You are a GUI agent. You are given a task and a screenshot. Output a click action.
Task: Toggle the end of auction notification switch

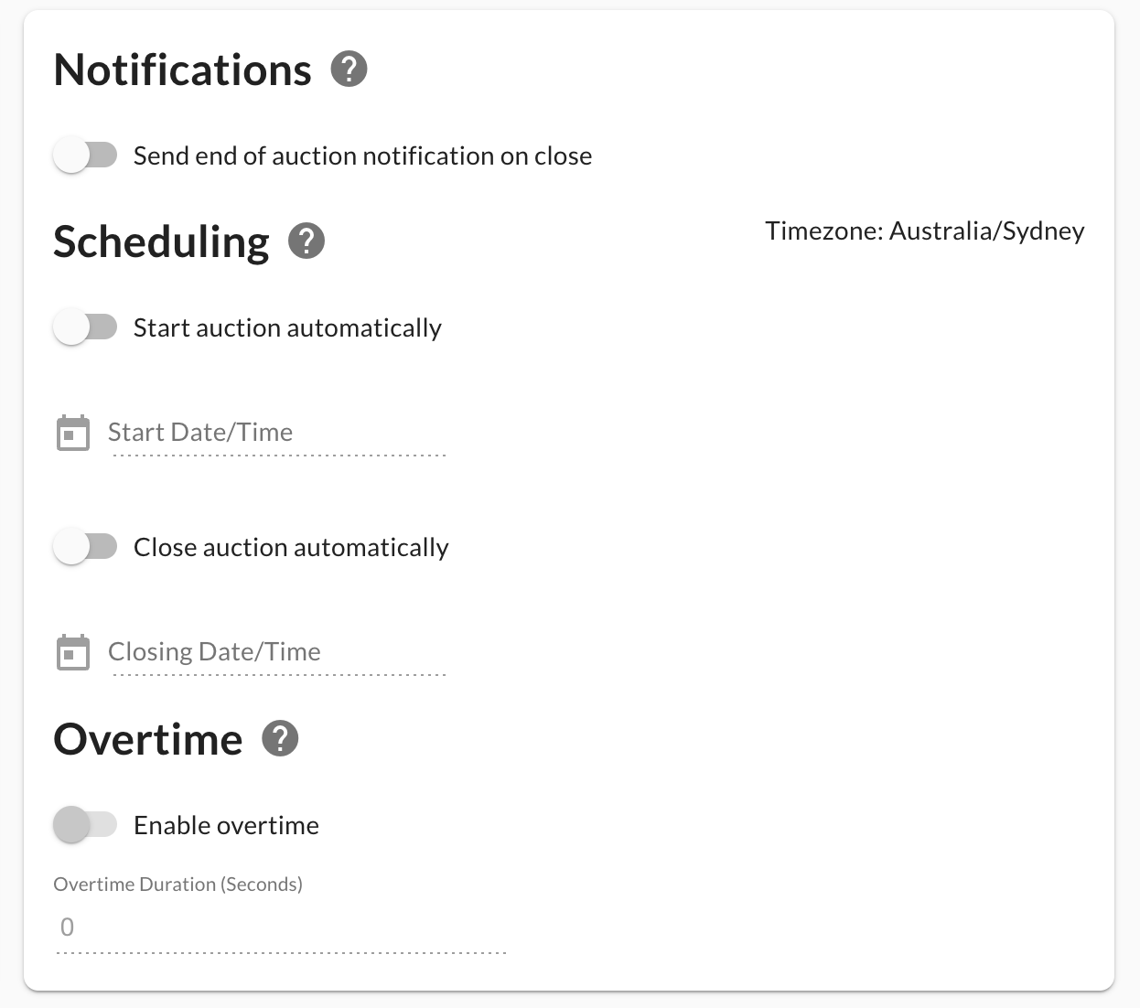pos(85,155)
